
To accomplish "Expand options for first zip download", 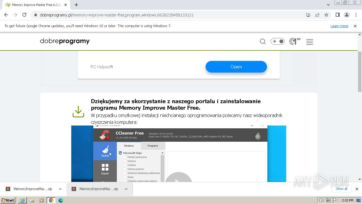I will click(x=60, y=189).
